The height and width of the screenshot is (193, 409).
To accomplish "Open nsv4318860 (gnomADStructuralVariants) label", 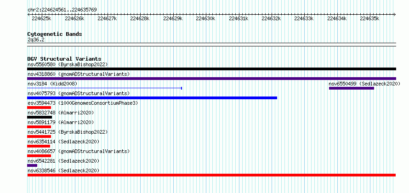I will pos(79,74).
